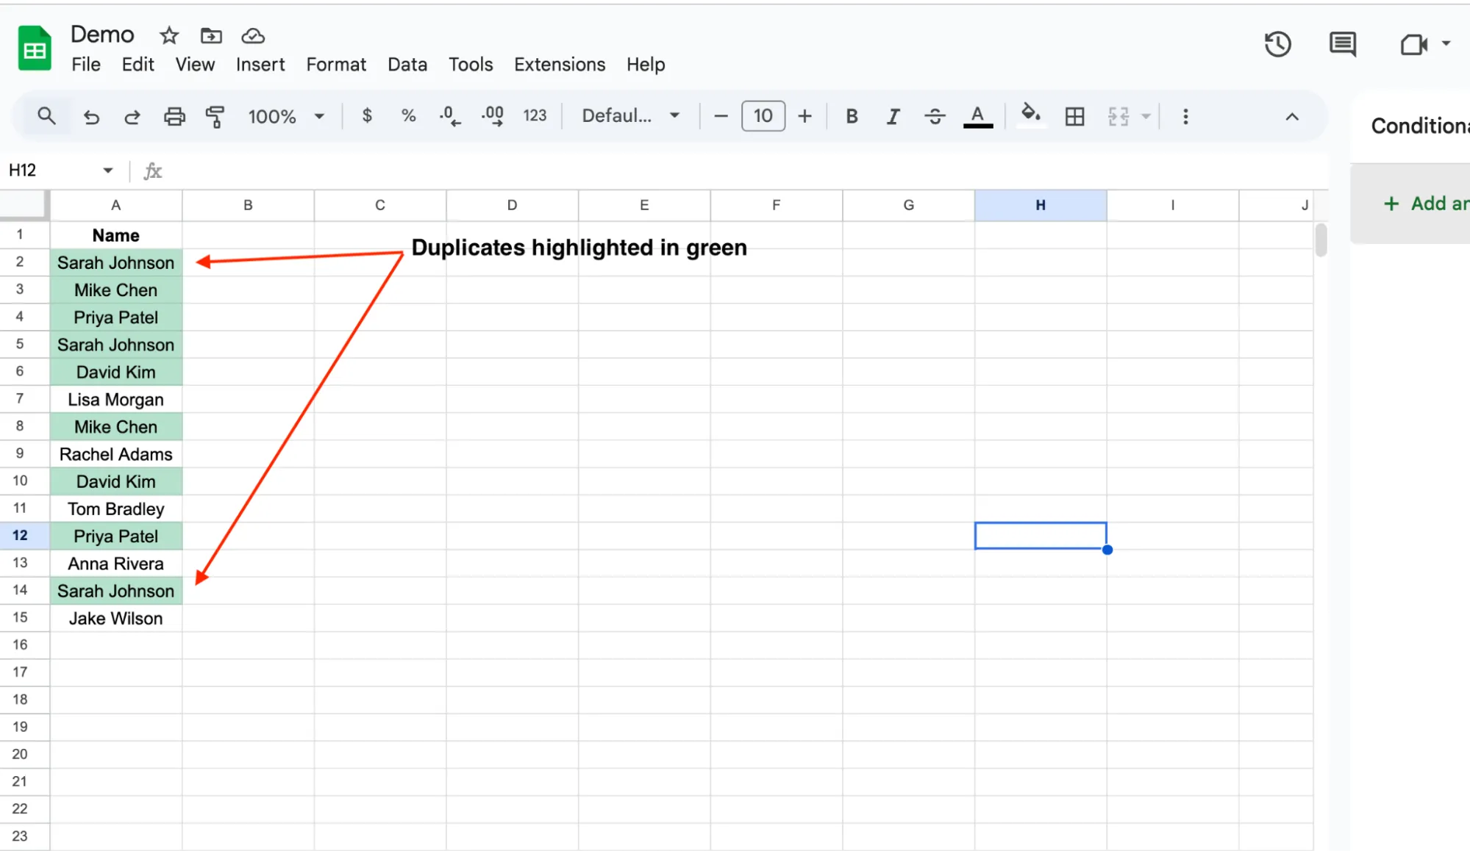This screenshot has width=1470, height=851.
Task: Click the comment history icon
Action: (1341, 44)
